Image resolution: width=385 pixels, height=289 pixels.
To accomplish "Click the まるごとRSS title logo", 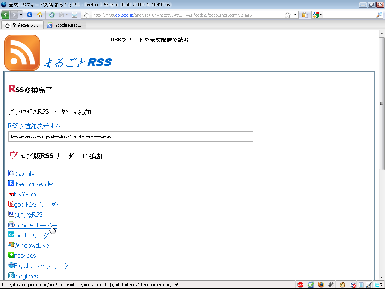I will tap(77, 62).
